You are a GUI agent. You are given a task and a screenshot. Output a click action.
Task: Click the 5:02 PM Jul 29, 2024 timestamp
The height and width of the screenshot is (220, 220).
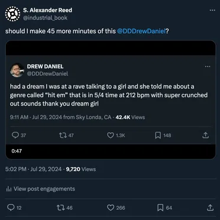(x=33, y=169)
